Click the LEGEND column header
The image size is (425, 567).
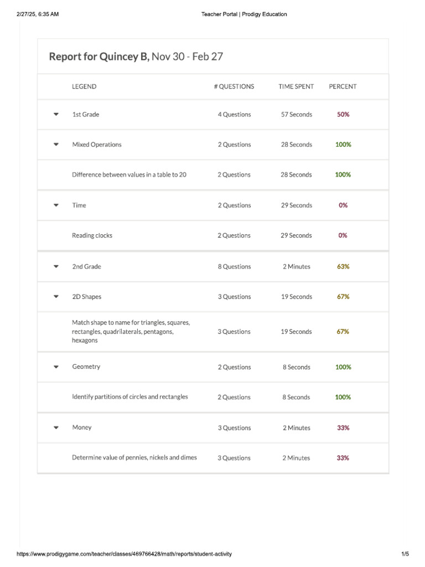tap(84, 86)
